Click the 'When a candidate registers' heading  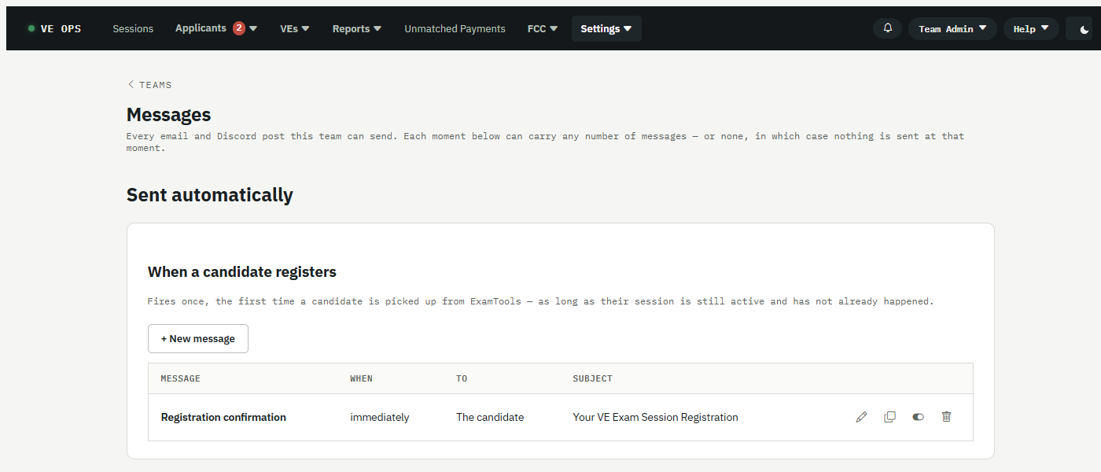tap(242, 272)
